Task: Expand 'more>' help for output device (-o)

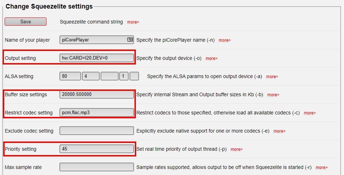Action: [211, 58]
